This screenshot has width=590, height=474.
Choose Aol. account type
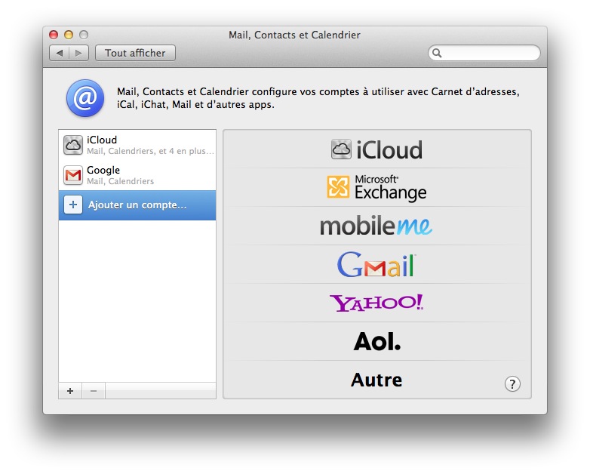pos(377,341)
